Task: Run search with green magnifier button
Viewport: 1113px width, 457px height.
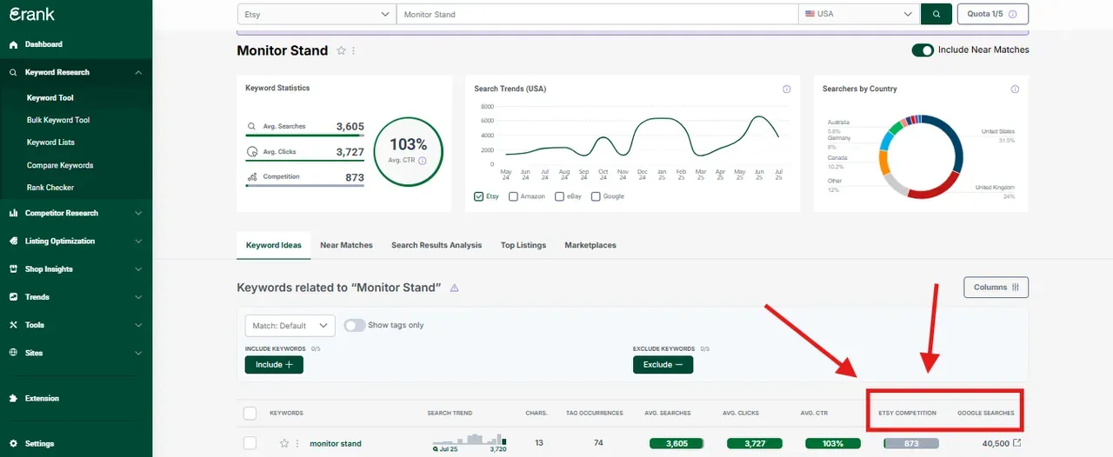Action: [x=936, y=14]
